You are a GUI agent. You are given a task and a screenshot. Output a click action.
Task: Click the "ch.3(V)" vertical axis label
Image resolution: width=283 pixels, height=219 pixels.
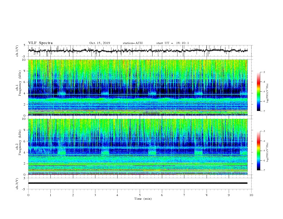pos(17,184)
